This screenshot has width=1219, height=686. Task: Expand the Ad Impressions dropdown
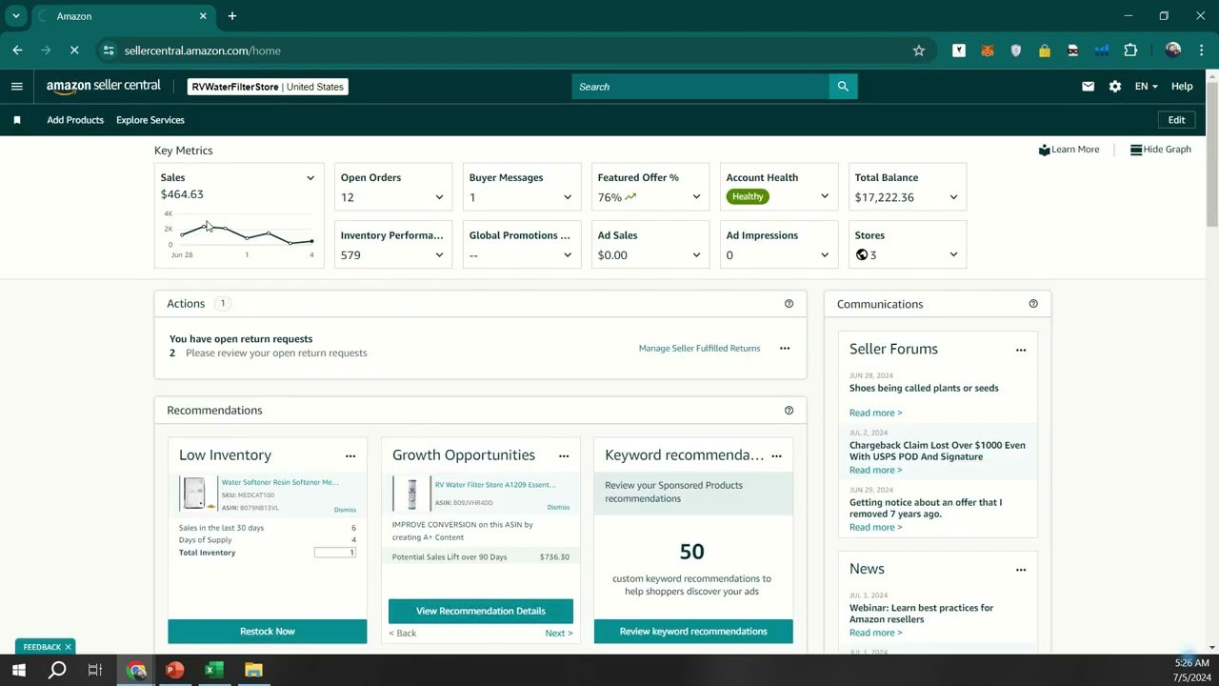pos(825,255)
